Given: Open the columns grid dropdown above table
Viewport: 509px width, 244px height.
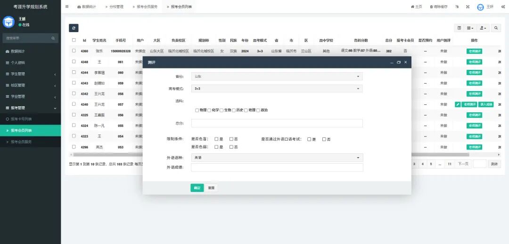Looking at the screenshot, I should 470,28.
